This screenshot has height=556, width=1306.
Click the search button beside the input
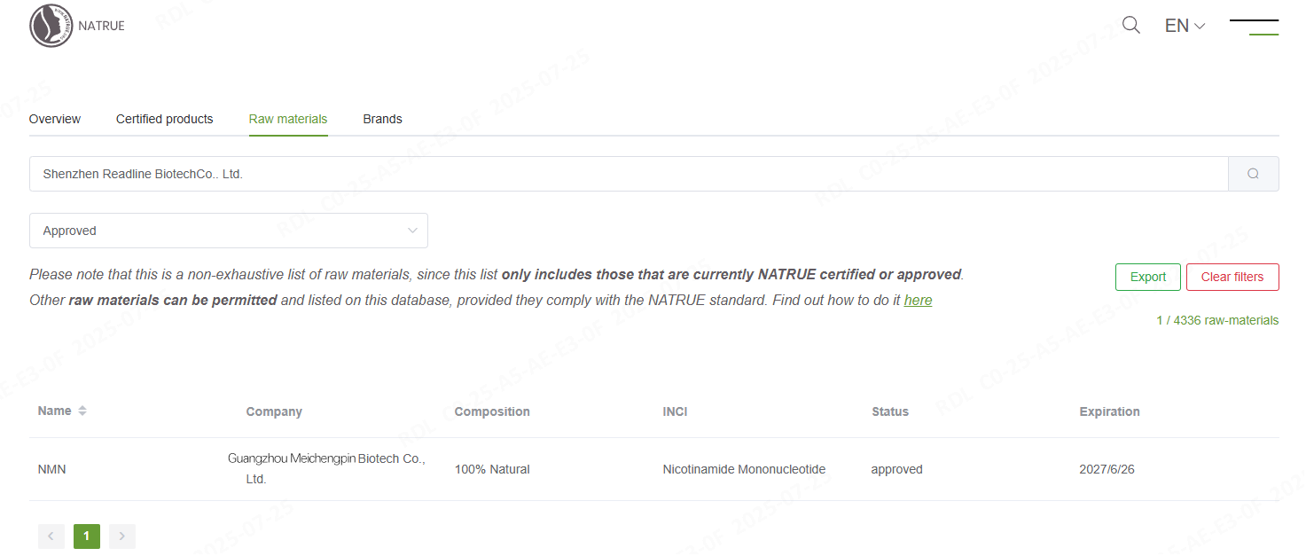(1253, 174)
